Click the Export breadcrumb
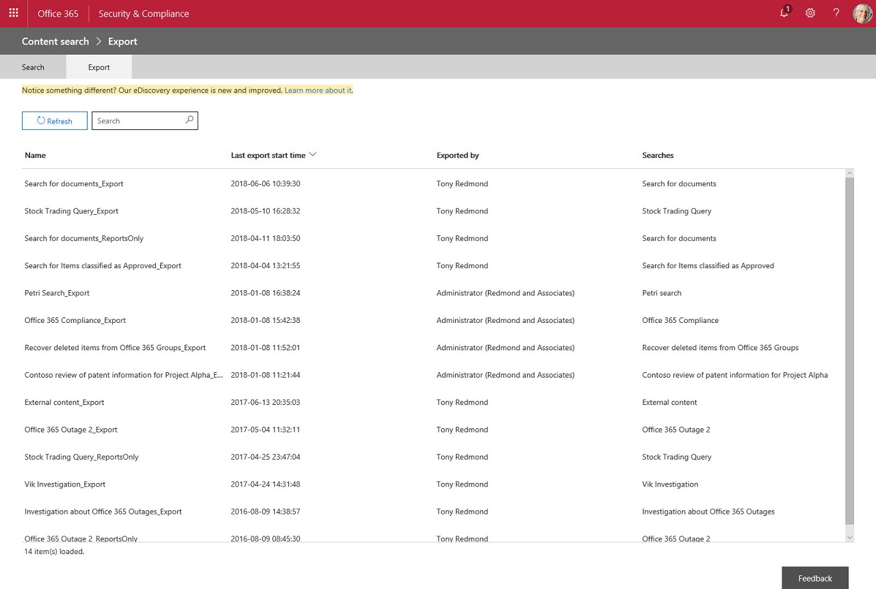The height and width of the screenshot is (589, 876). coord(123,41)
